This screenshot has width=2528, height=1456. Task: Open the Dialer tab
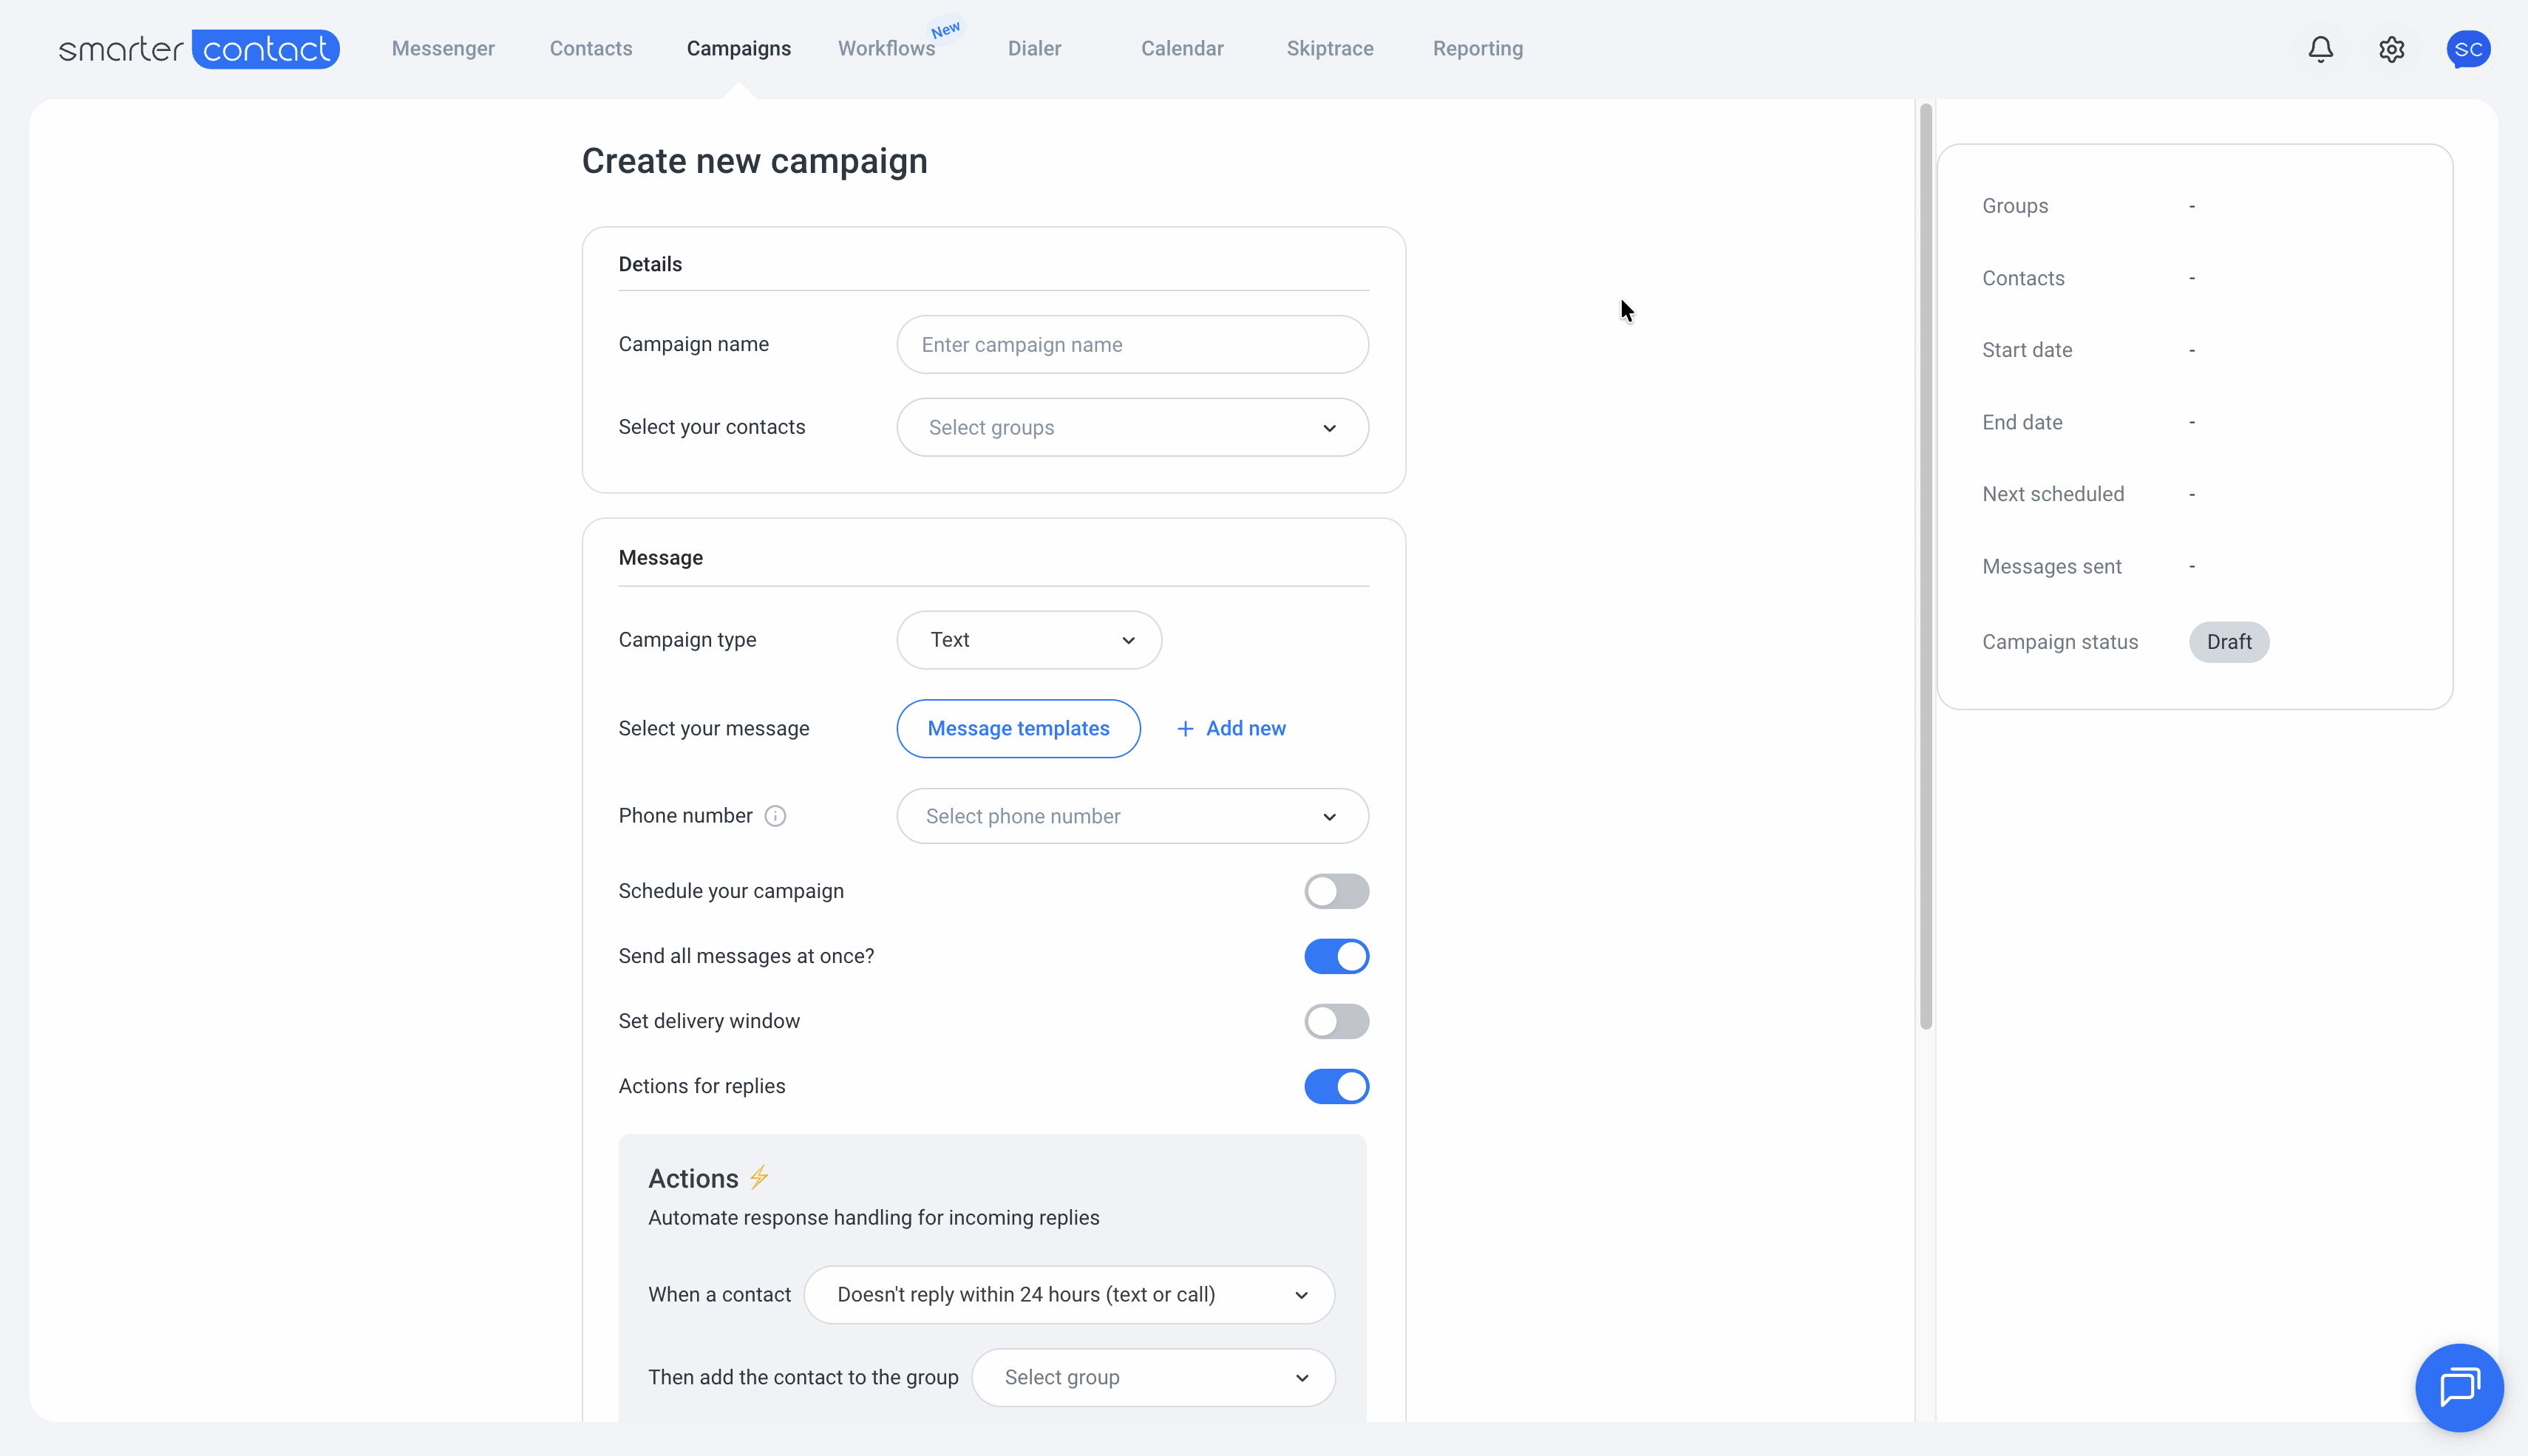coord(1034,49)
